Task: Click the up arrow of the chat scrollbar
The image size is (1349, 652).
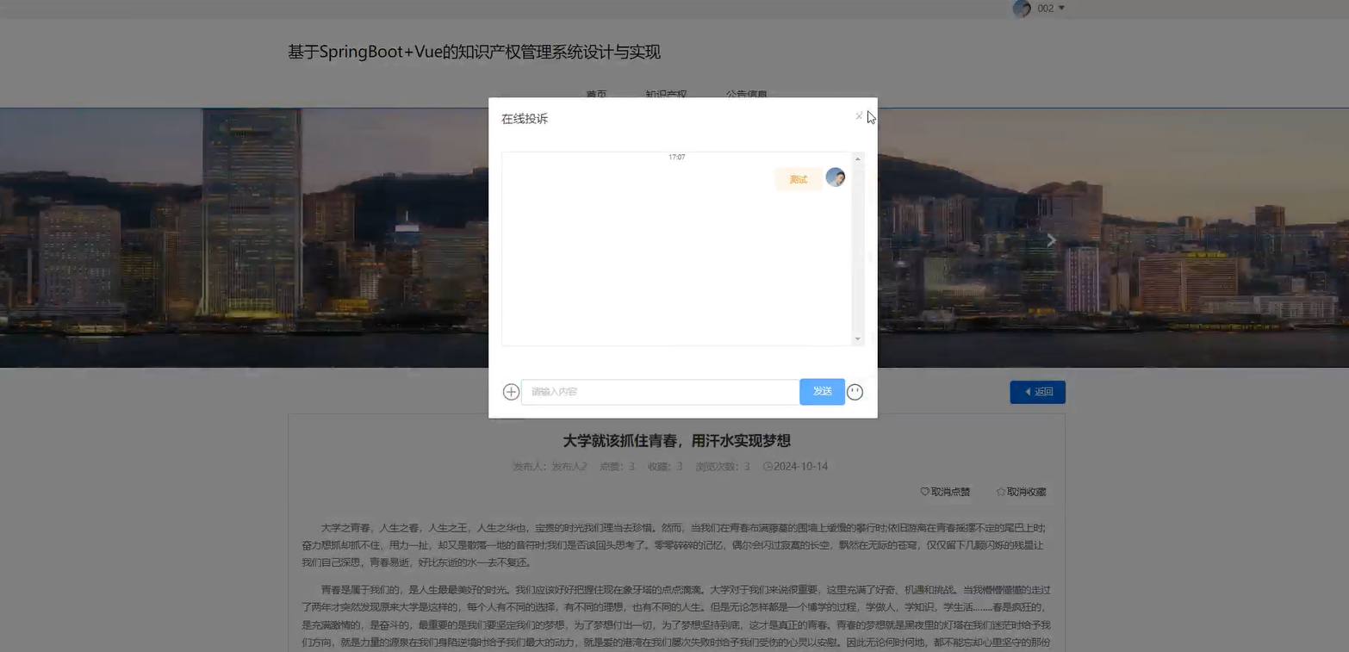Action: coord(857,158)
